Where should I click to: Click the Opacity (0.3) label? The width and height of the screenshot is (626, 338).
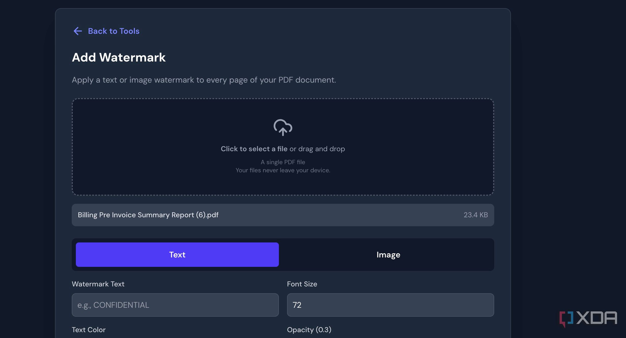point(309,330)
